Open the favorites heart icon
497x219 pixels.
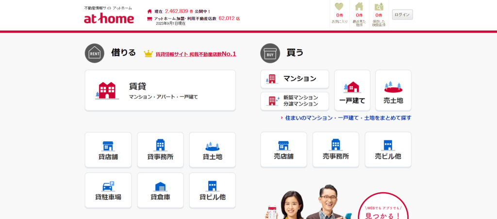click(339, 7)
